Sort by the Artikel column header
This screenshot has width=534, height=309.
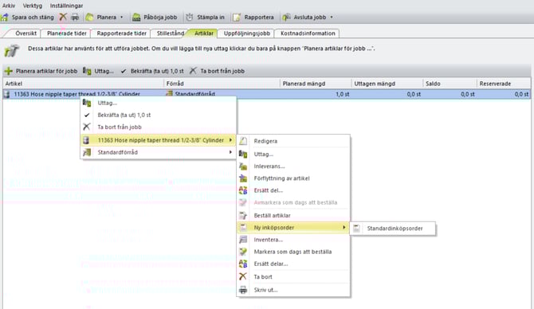pyautogui.click(x=84, y=84)
